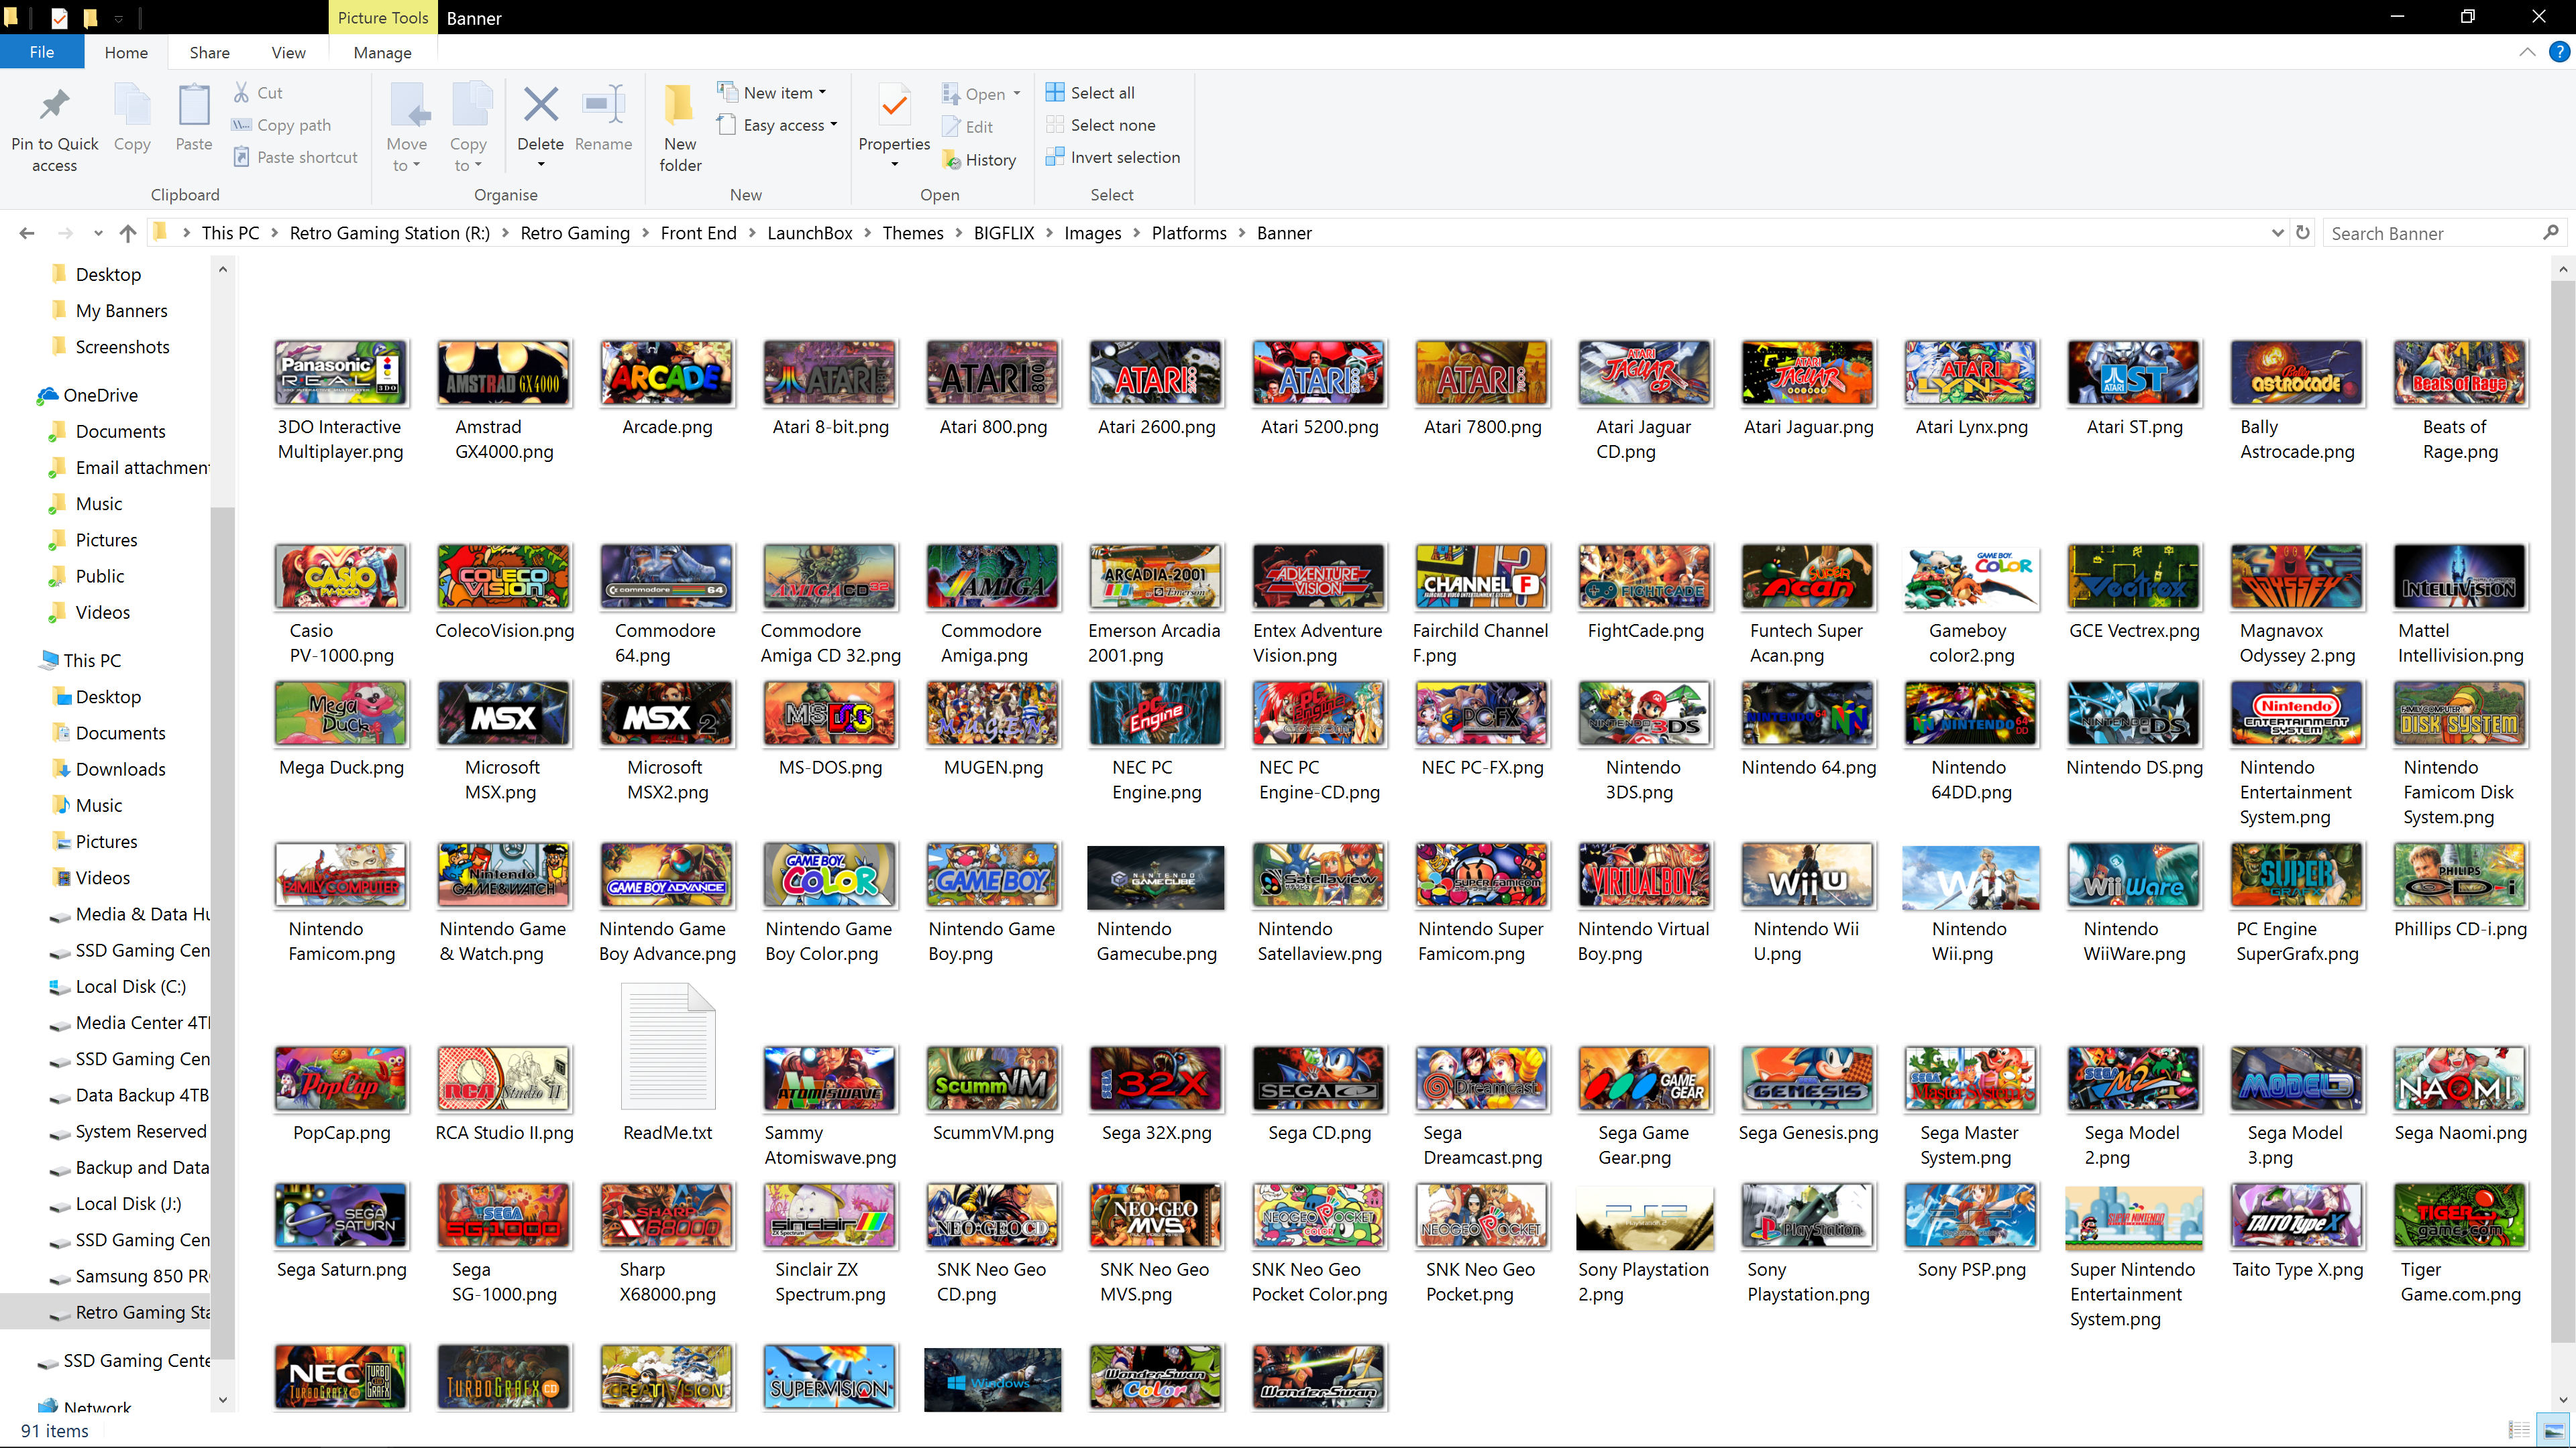
Task: Expand the Delete dropdown arrow
Action: click(540, 165)
